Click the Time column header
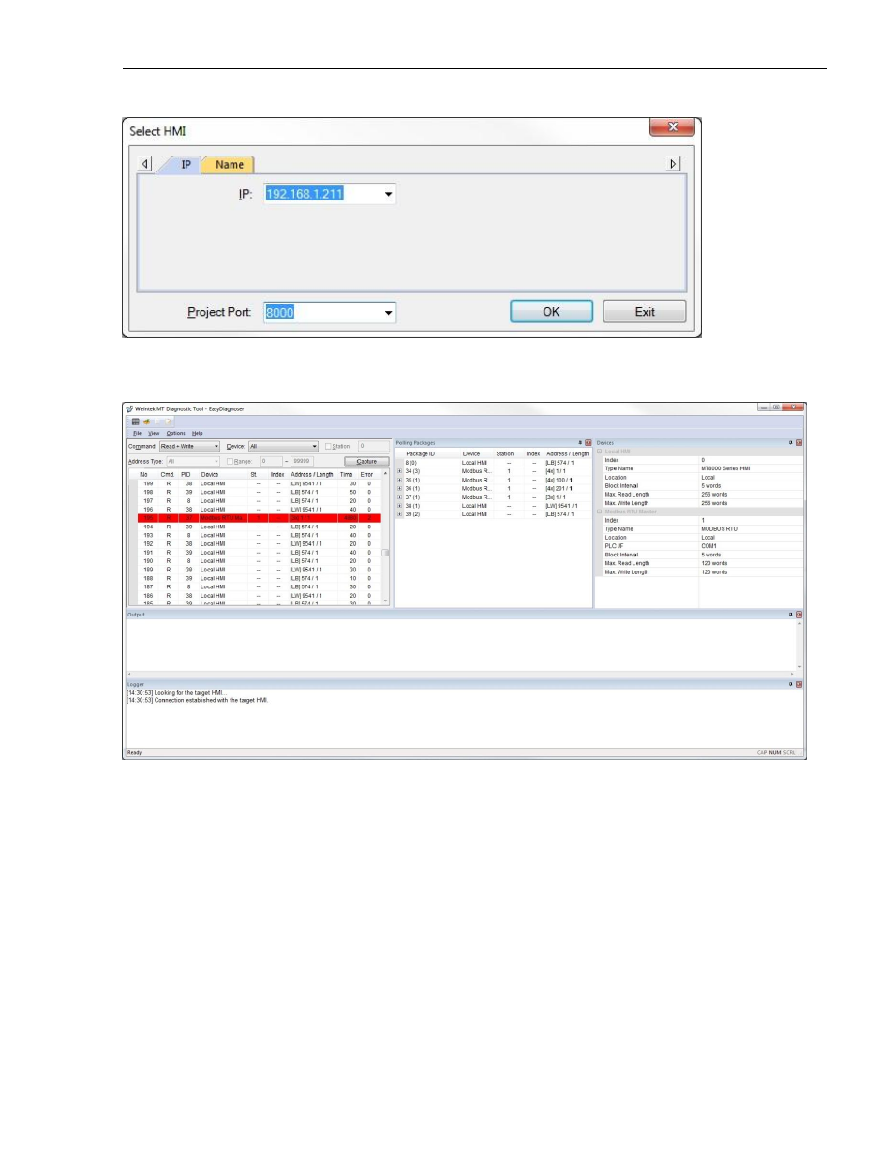 (x=347, y=474)
